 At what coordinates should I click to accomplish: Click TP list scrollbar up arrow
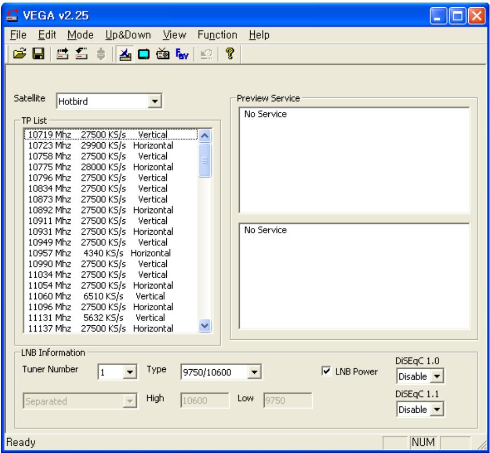pyautogui.click(x=205, y=135)
